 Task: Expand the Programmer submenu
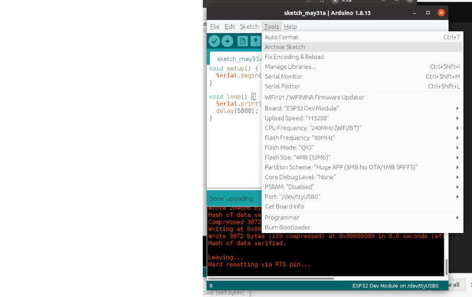click(362, 218)
